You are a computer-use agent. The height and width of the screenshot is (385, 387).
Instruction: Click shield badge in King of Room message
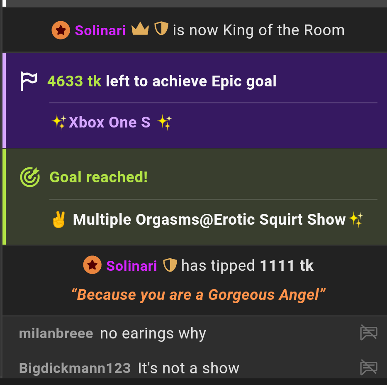point(161,28)
